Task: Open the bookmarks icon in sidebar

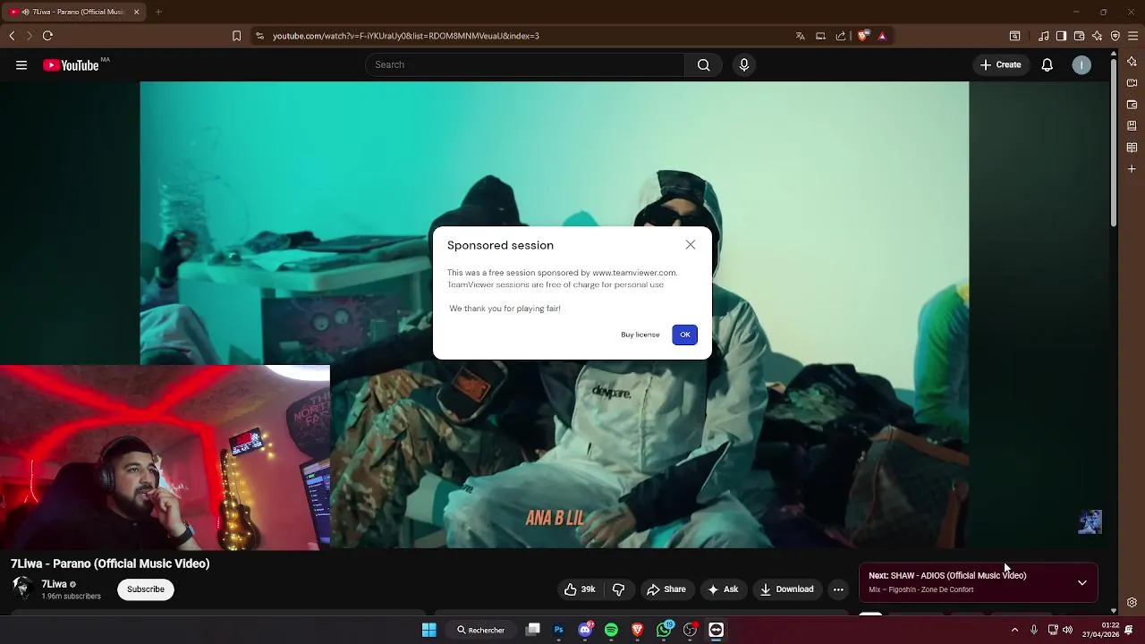Action: point(1132,126)
